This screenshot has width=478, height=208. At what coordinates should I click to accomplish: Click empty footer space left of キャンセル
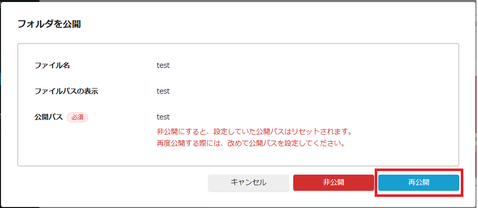[x=111, y=183]
